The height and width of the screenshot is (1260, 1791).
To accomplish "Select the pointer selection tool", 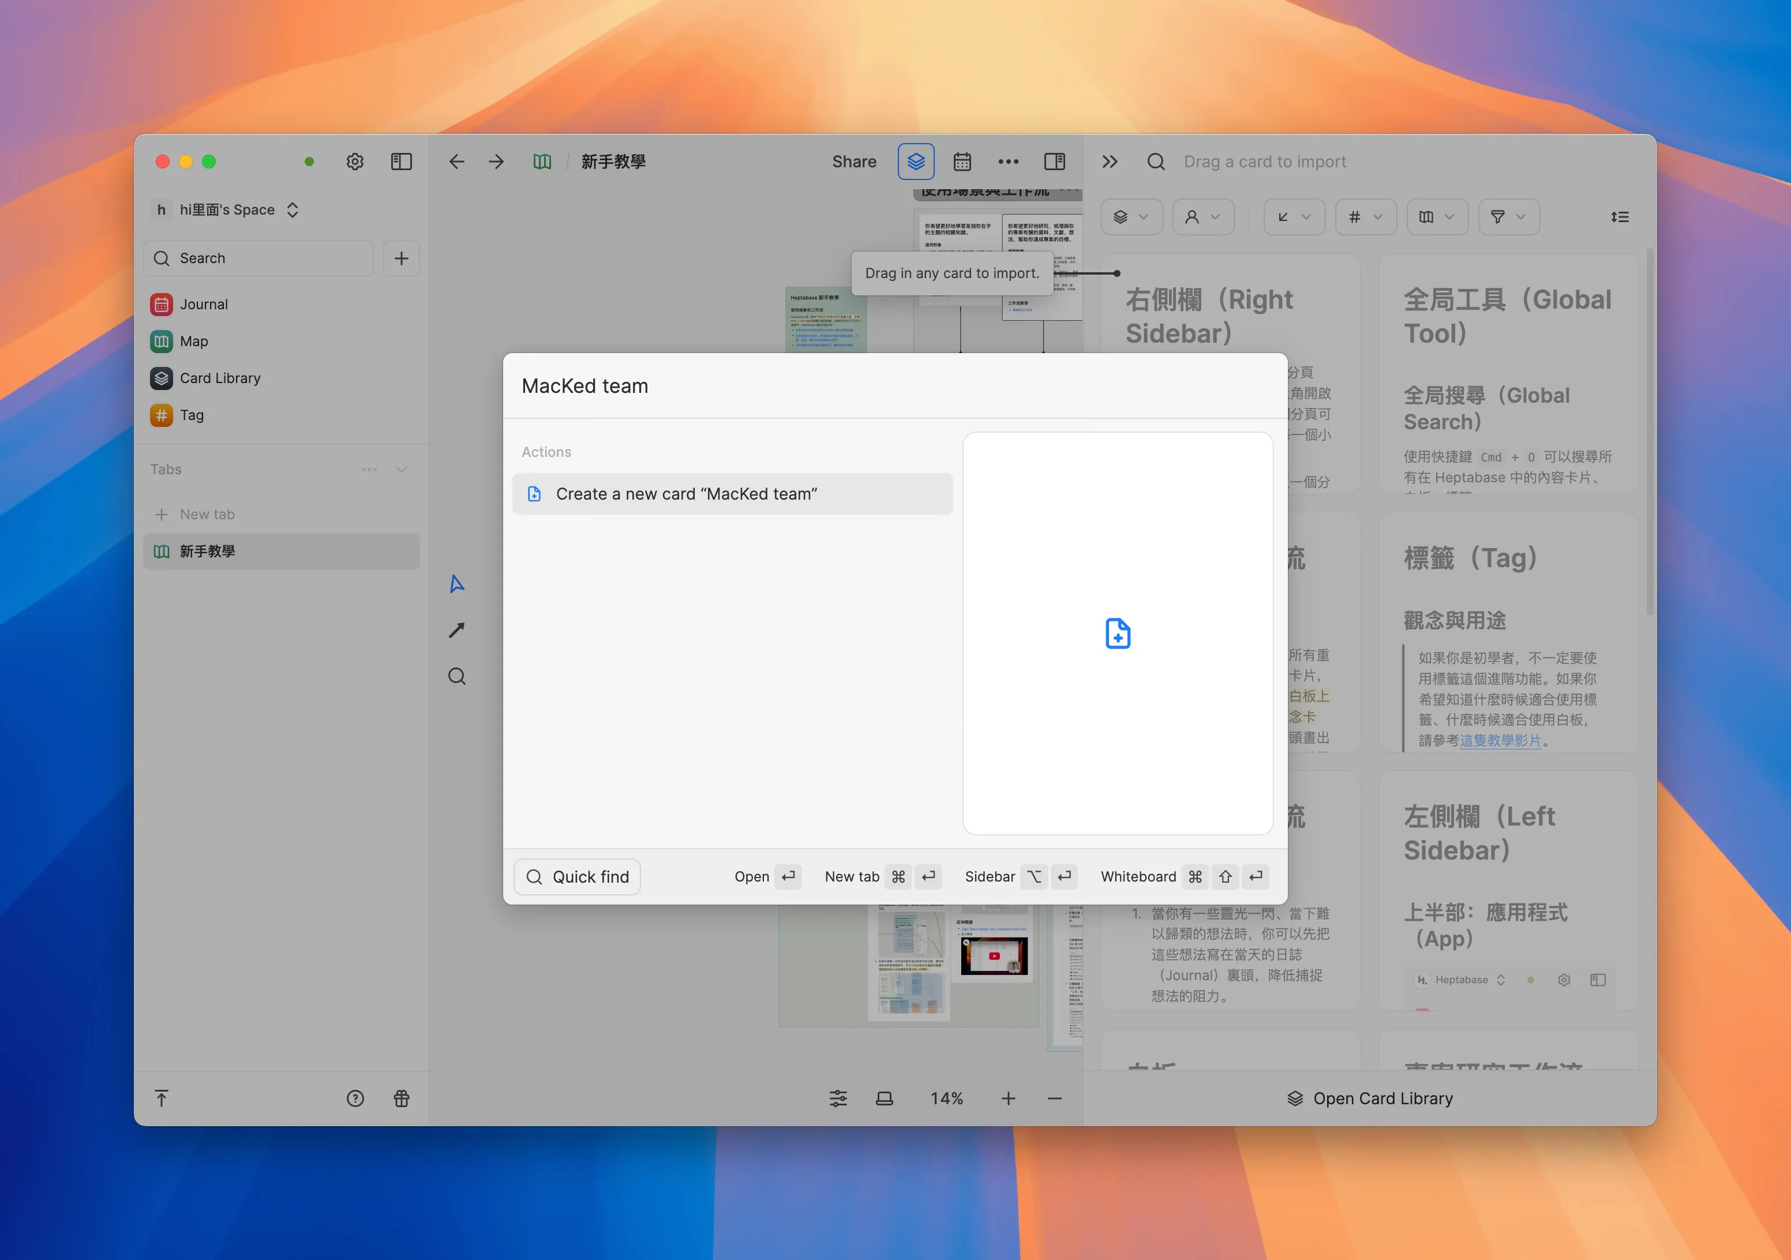I will (457, 584).
